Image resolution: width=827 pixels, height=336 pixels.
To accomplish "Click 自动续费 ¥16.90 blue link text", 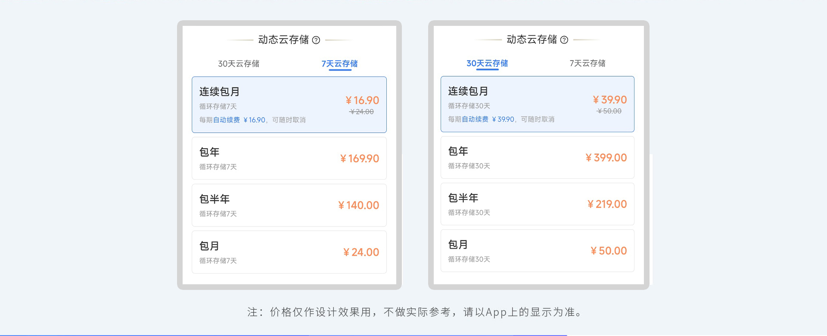I will [239, 120].
